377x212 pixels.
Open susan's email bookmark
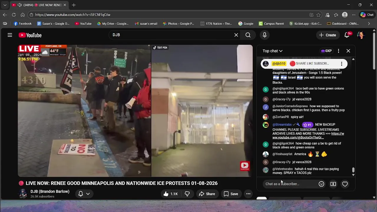tap(146, 24)
